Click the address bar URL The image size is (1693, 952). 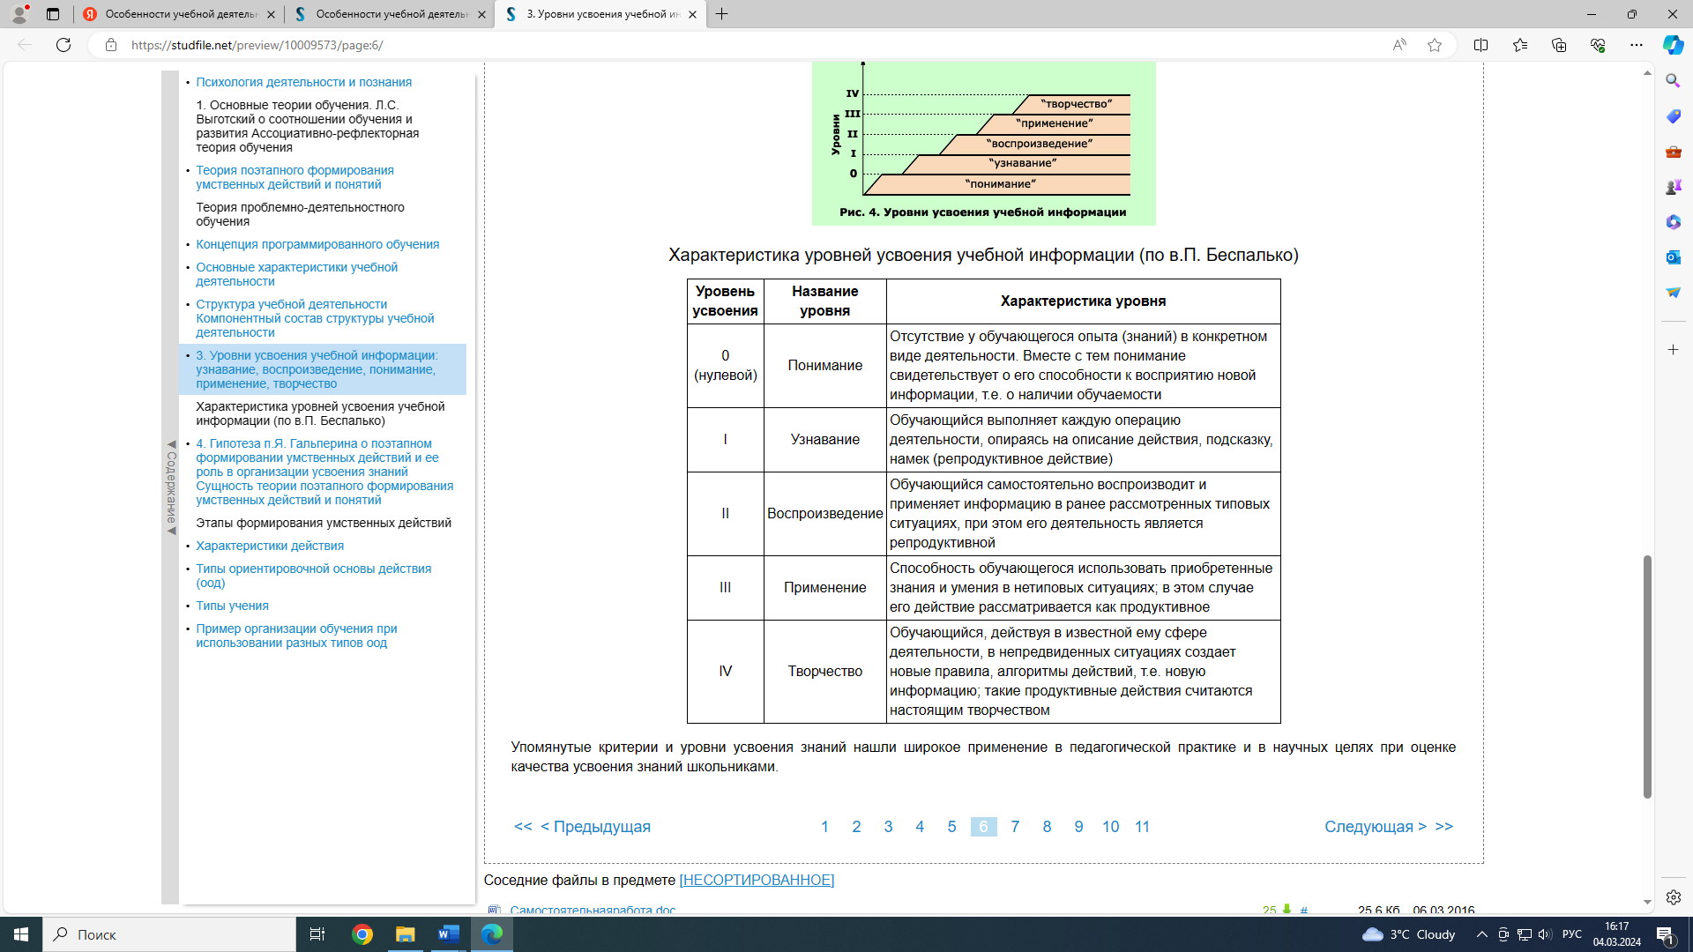(257, 45)
